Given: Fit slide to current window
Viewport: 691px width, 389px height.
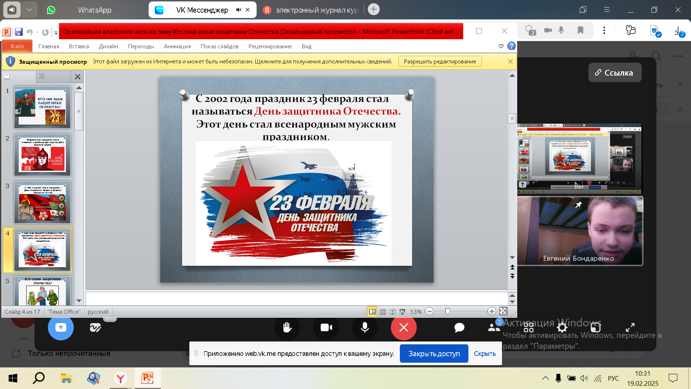Looking at the screenshot, I should click(x=503, y=312).
